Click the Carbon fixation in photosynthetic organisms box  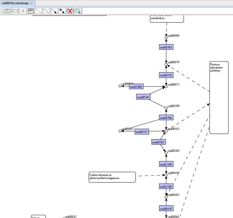click(112, 177)
